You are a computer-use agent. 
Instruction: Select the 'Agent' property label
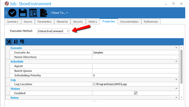click(19, 66)
